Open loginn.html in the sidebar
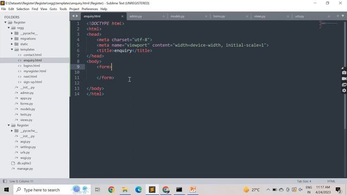The height and width of the screenshot is (195, 347). [x=31, y=66]
